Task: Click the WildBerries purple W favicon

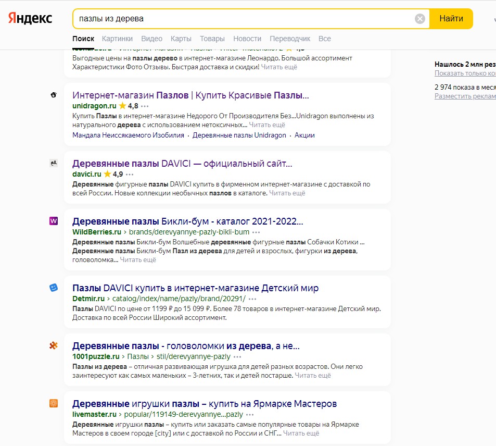Action: [x=54, y=221]
